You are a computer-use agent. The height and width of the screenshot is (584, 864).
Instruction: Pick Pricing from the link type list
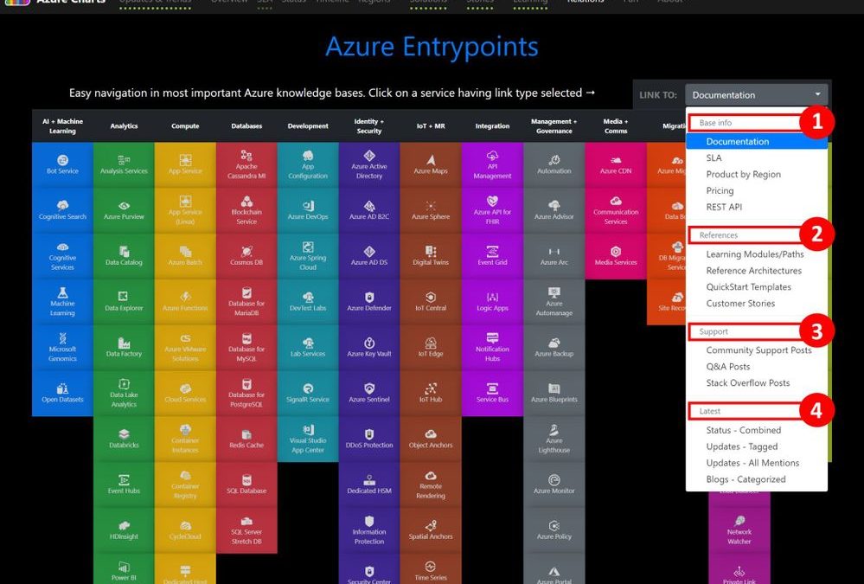720,190
